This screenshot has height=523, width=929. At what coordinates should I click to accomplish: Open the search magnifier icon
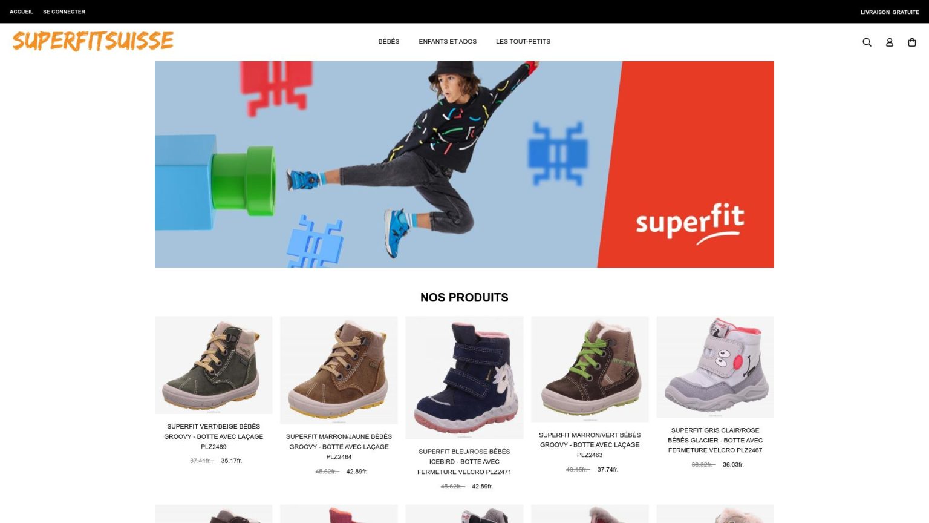[867, 42]
